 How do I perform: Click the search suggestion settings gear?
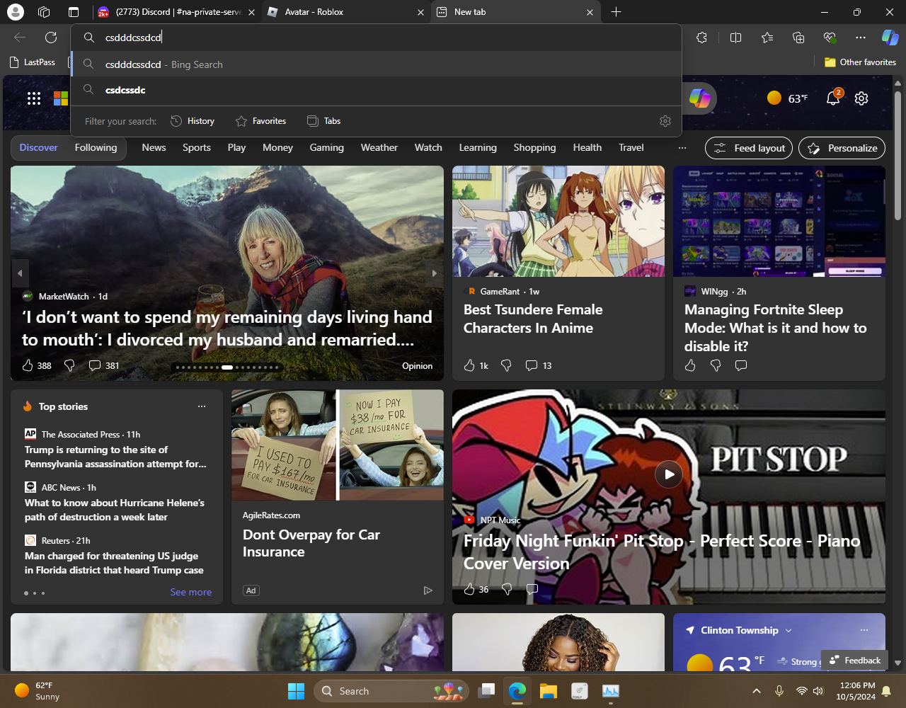[665, 121]
